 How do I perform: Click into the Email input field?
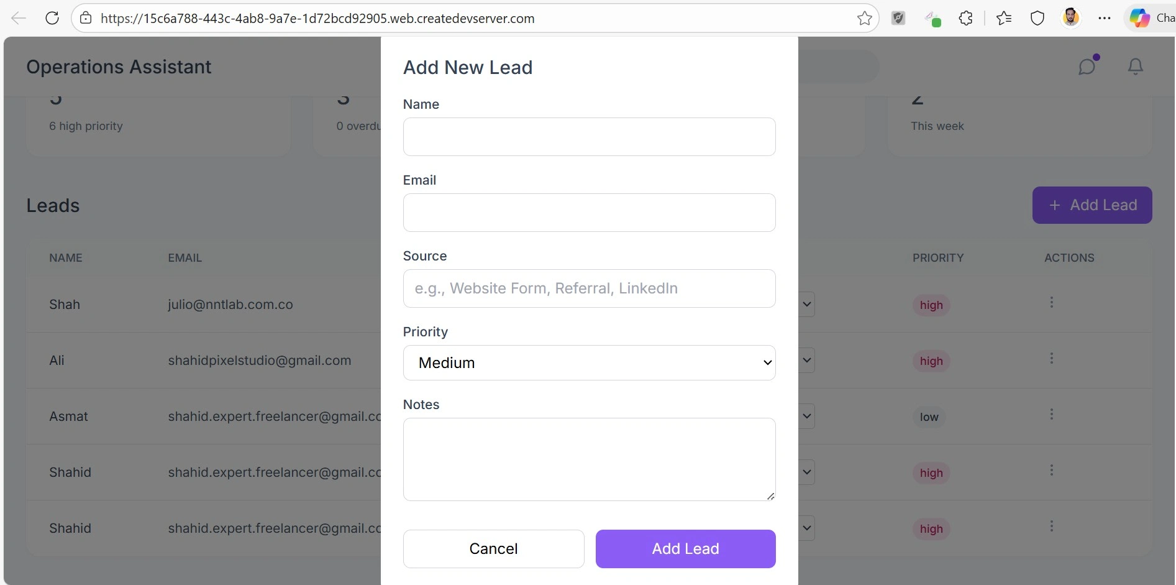click(589, 213)
